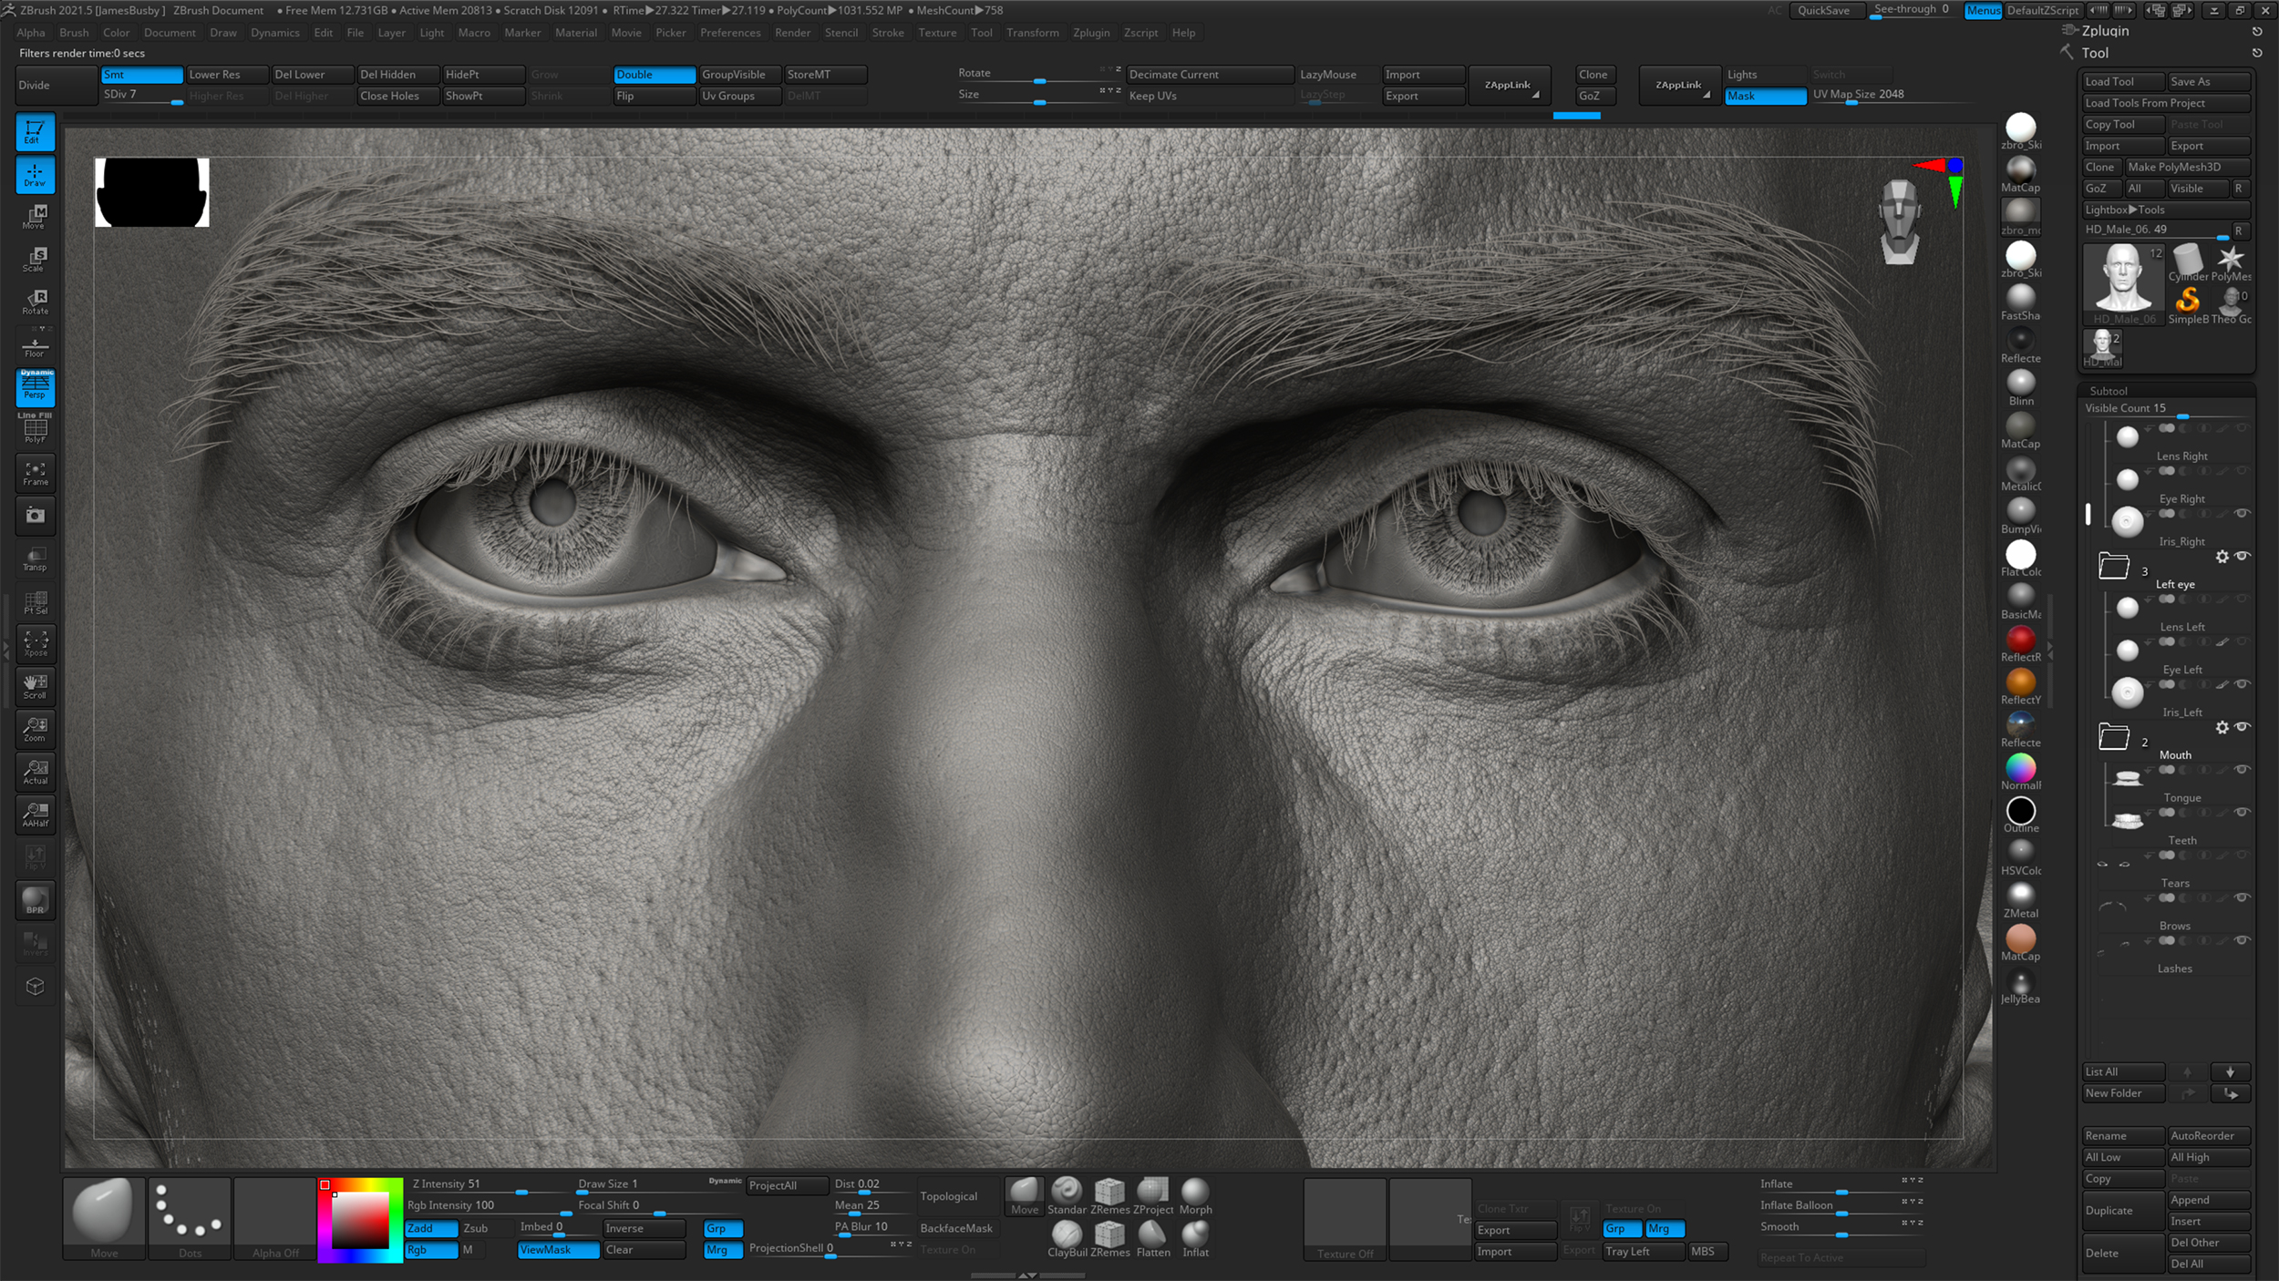Select the Scale tool in left shelf
Screen dimensions: 2279x1281
(35, 260)
